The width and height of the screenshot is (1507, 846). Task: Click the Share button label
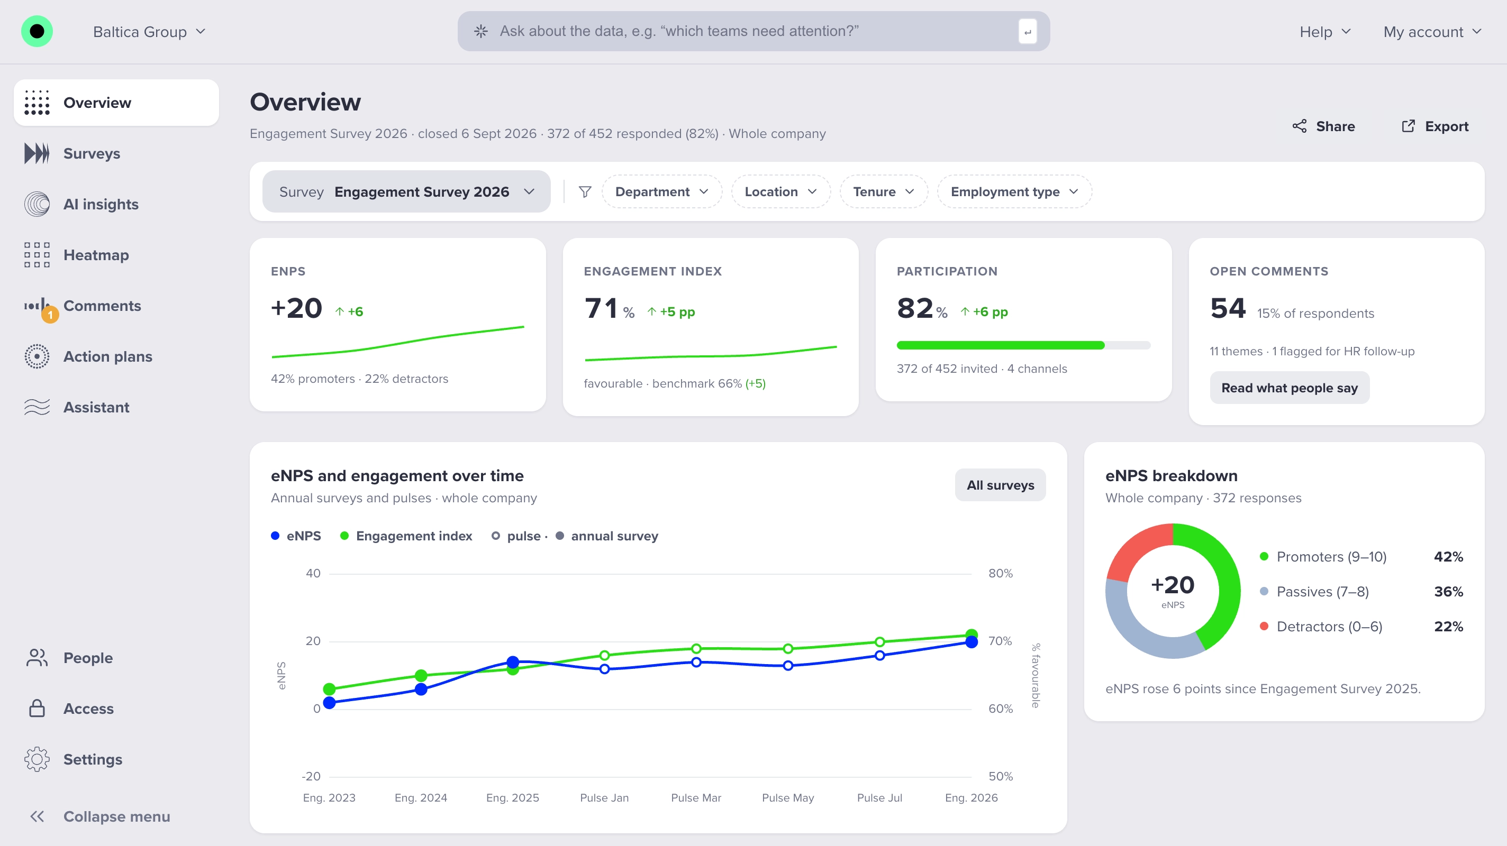1335,126
